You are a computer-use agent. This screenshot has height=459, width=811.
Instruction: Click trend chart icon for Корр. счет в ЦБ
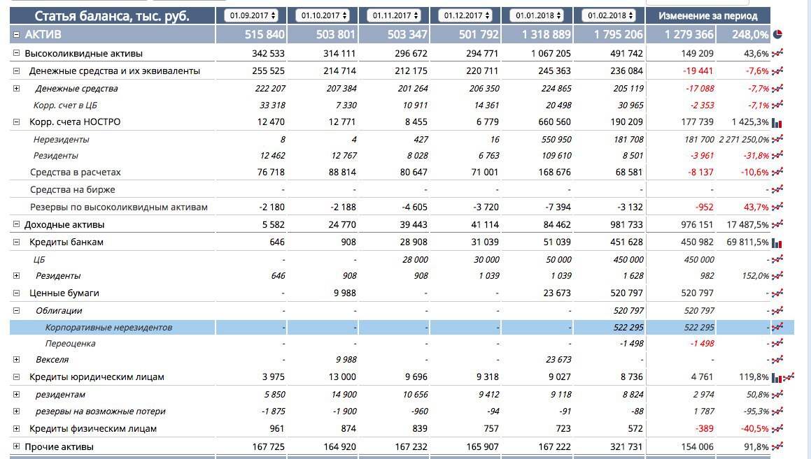coord(777,105)
